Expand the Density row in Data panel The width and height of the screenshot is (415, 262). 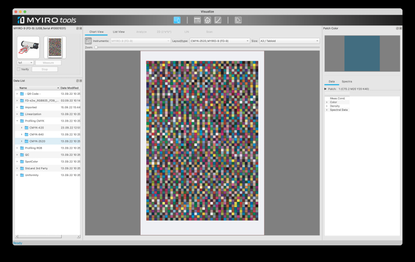(327, 106)
